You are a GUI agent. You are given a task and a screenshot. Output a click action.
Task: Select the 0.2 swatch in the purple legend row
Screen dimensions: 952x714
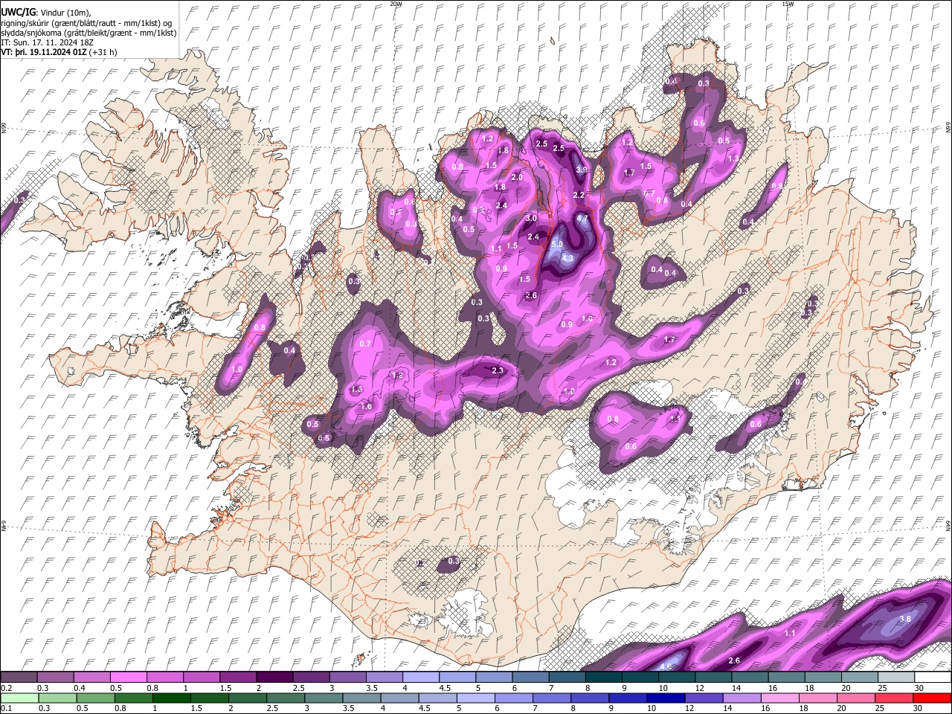19,678
